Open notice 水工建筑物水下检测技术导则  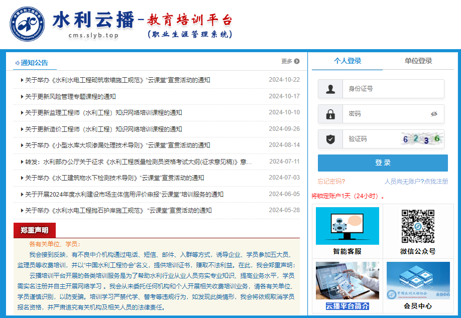[114, 178]
